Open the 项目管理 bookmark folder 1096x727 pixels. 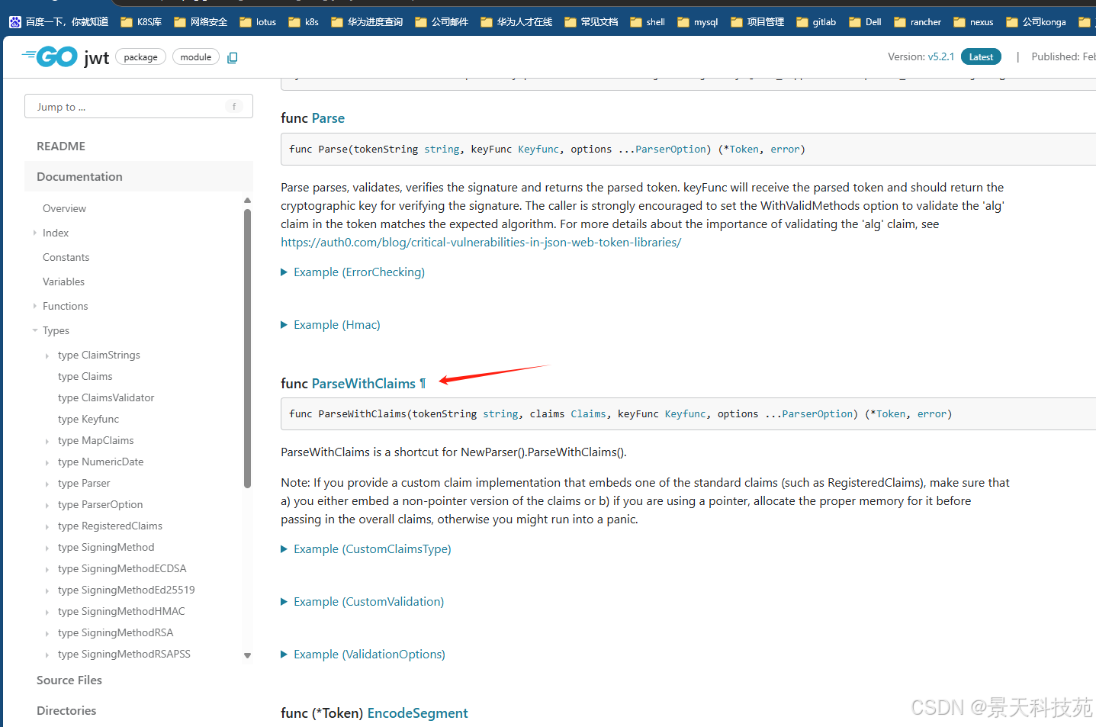pos(757,22)
